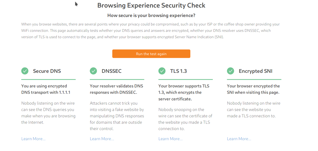Click the green checkmark beside TLS 1.3
Viewport: 318px width, 151px height.
(x=162, y=71)
